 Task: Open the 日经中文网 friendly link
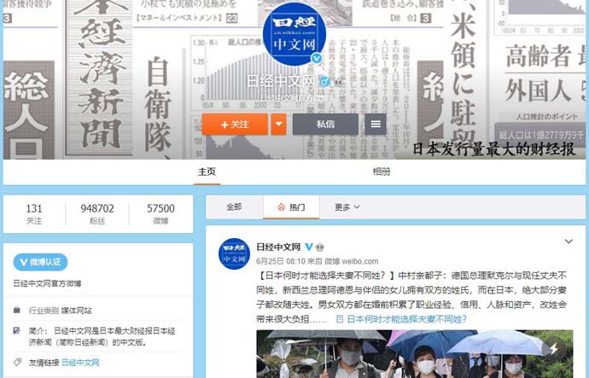tap(80, 363)
